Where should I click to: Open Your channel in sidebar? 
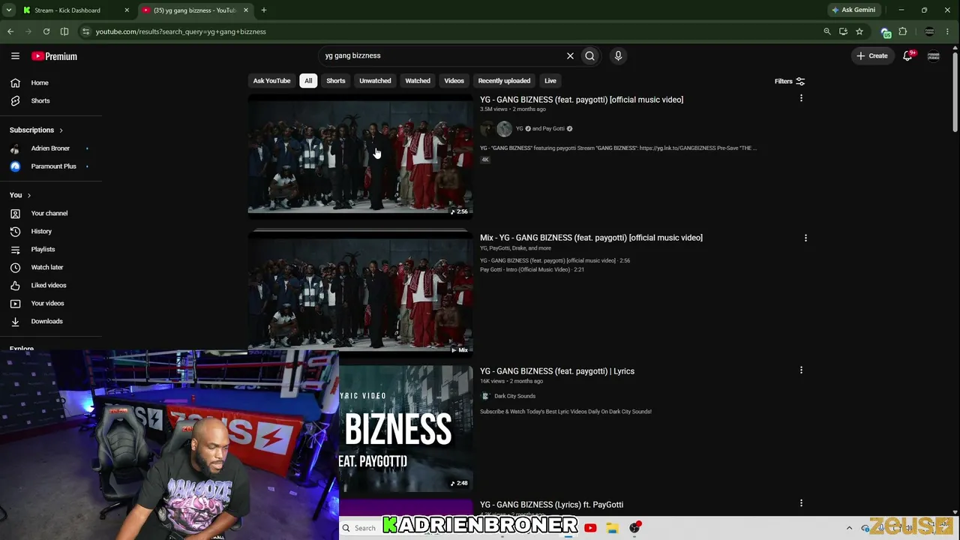49,213
